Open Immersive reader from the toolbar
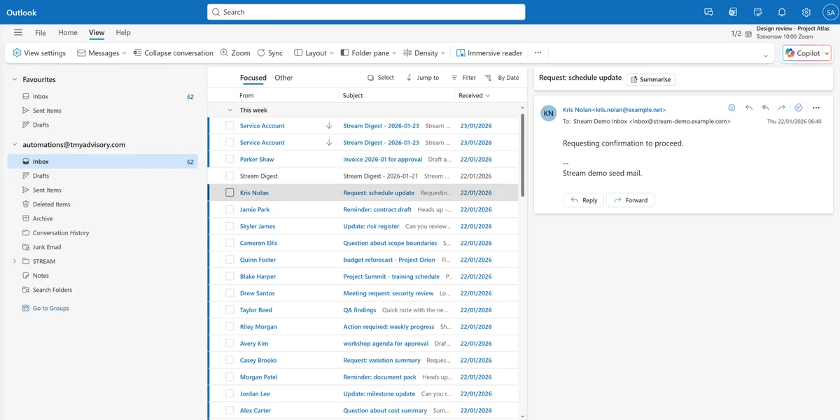The width and height of the screenshot is (840, 420). click(x=489, y=52)
